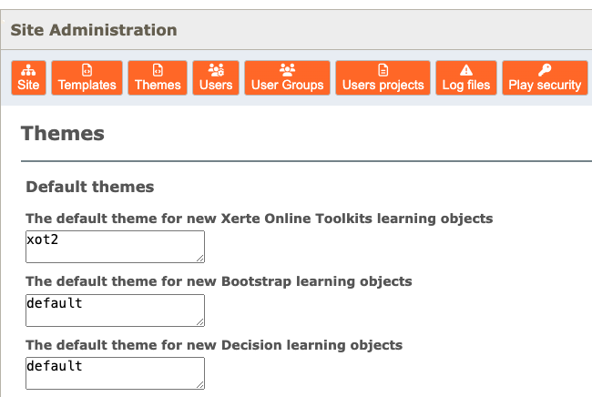Click resize handle of Decision theme textarea
Image resolution: width=592 pixels, height=397 pixels.
point(199,384)
